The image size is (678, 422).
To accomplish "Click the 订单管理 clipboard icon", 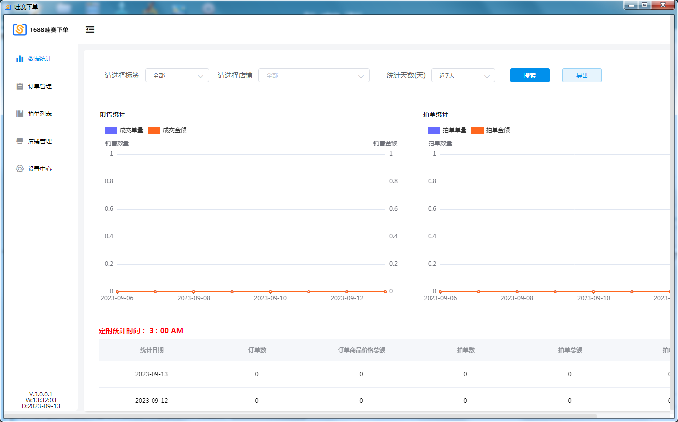I will 20,86.
